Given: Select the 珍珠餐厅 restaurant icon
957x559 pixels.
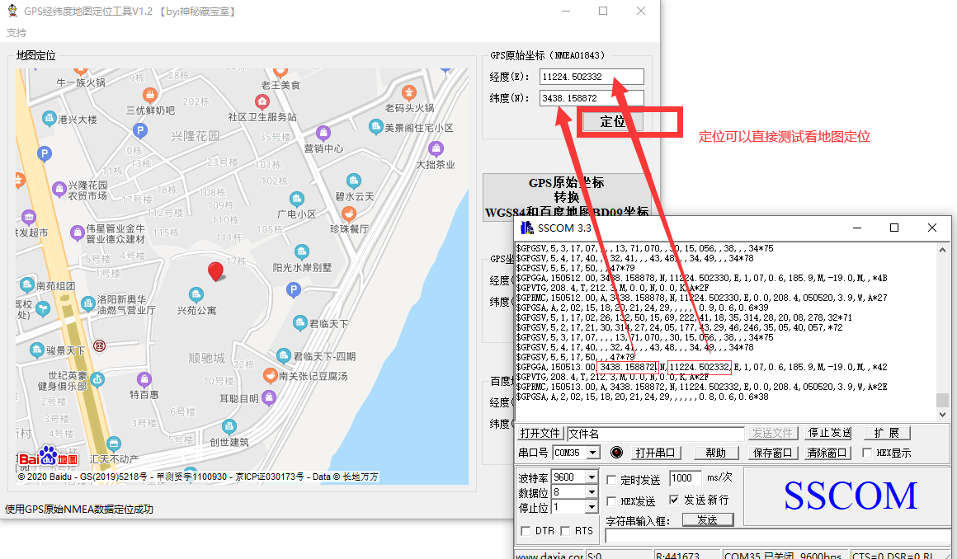Looking at the screenshot, I should coord(348,214).
